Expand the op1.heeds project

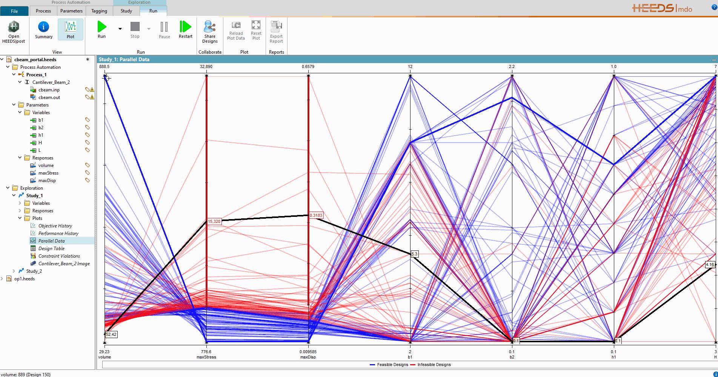[x=2, y=278]
